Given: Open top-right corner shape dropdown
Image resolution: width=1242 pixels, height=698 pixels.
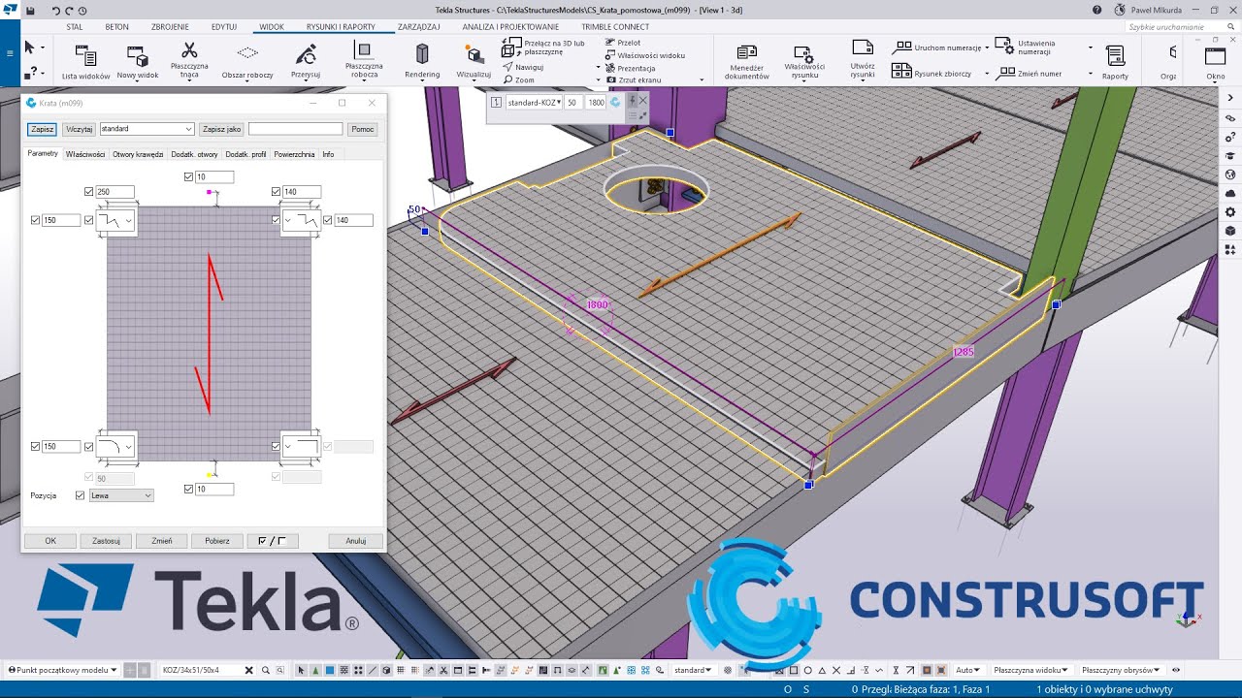Looking at the screenshot, I should pyautogui.click(x=300, y=221).
